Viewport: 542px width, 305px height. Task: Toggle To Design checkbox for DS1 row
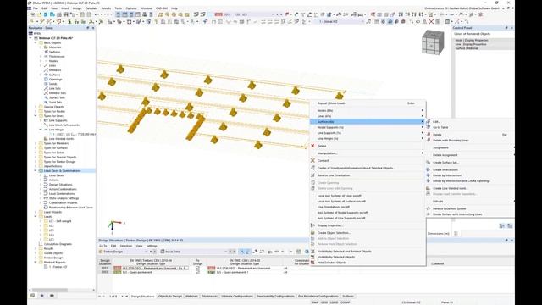(x=197, y=268)
